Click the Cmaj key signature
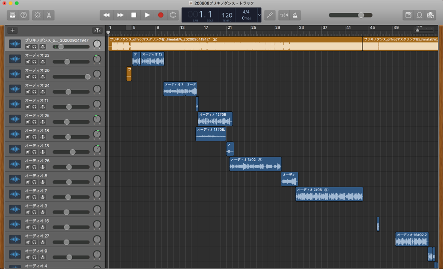Image resolution: width=443 pixels, height=269 pixels. [x=246, y=18]
